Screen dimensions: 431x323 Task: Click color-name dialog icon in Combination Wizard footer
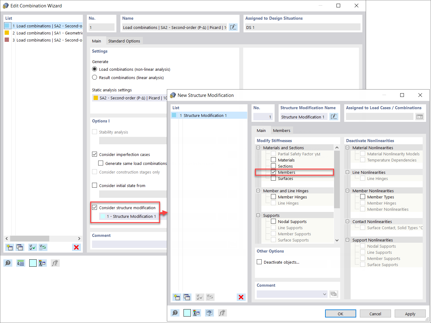[x=42, y=263]
